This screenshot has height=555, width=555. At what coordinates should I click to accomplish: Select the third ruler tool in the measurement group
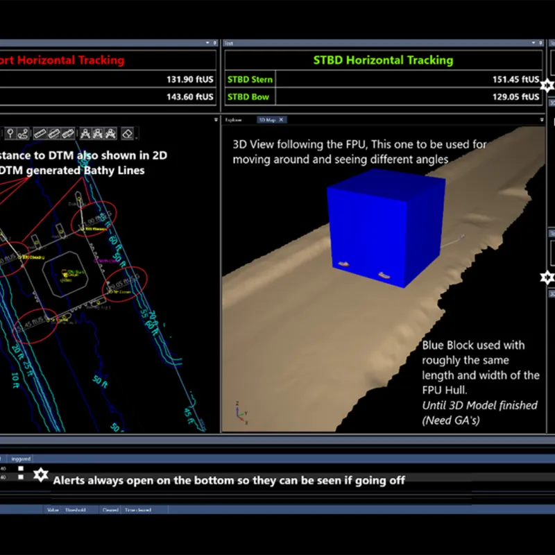67,132
